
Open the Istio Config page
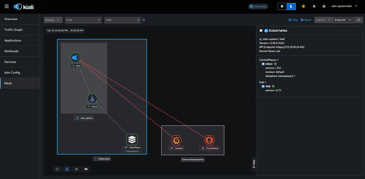pyautogui.click(x=20, y=72)
